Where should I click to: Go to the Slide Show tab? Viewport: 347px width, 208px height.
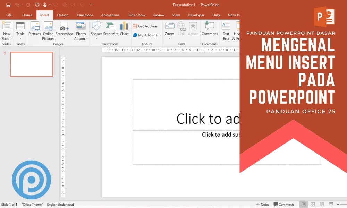(136, 15)
